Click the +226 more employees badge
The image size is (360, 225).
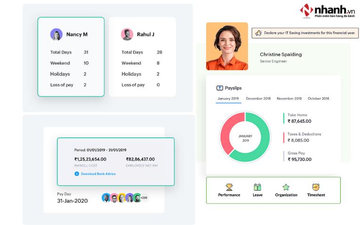(144, 198)
